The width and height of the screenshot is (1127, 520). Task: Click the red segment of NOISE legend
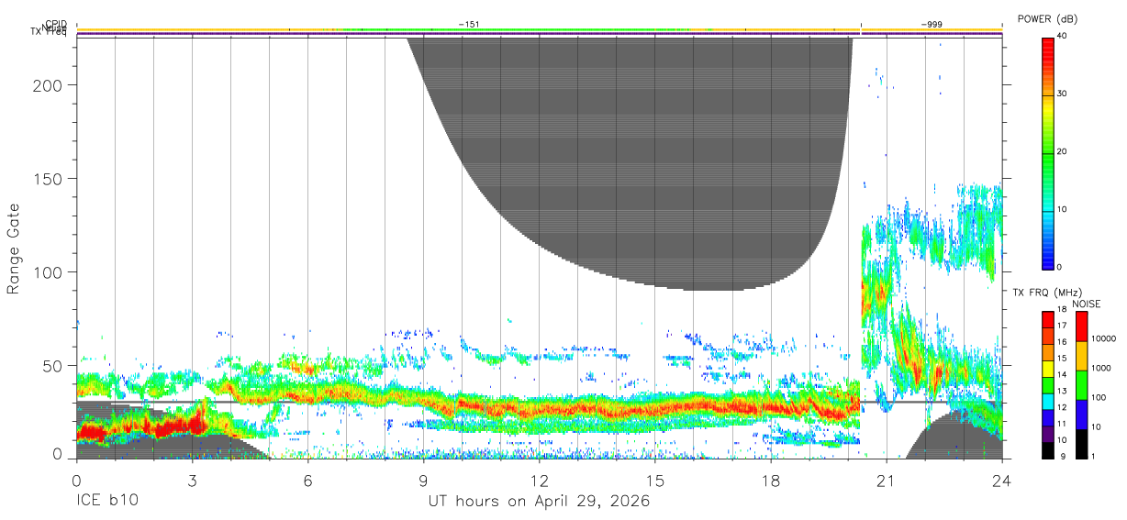[1080, 326]
